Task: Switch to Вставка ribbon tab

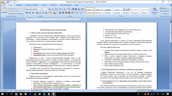Action: coord(19,5)
